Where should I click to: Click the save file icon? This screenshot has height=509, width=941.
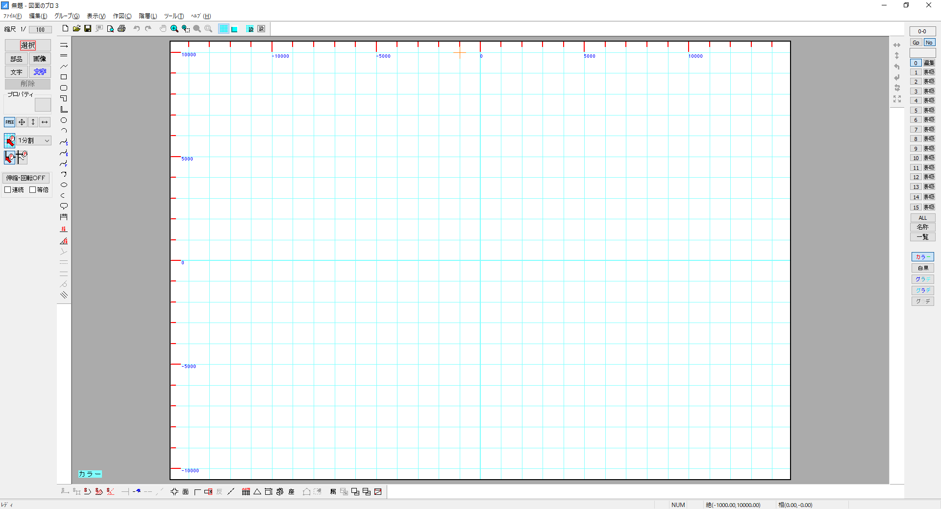pyautogui.click(x=88, y=29)
